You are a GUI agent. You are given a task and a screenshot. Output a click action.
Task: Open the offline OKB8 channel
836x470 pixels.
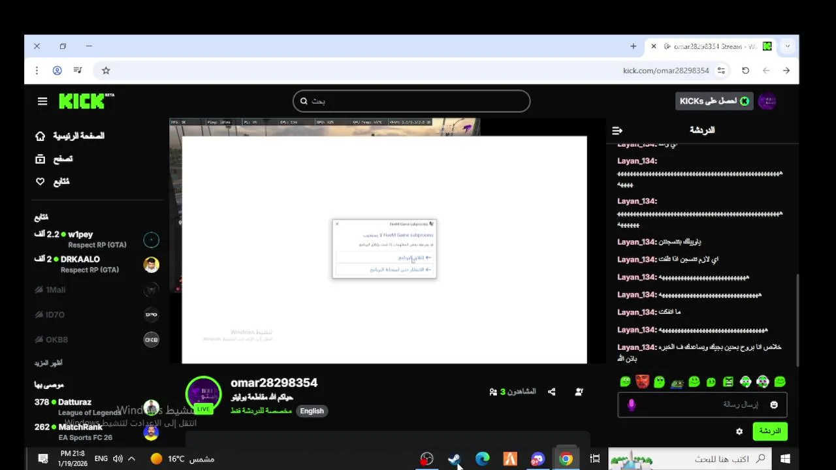point(96,339)
